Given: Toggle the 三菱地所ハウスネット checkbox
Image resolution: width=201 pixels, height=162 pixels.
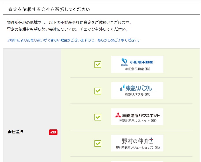Looking at the screenshot, I should [98, 117].
